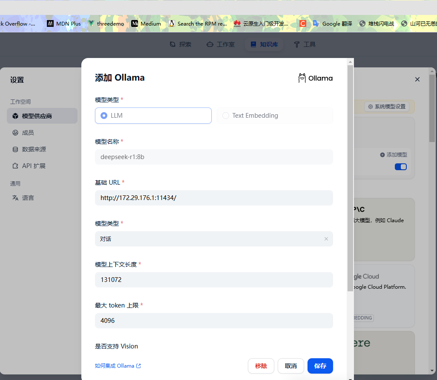Click the max token field 4096
437x380 pixels.
click(214, 321)
